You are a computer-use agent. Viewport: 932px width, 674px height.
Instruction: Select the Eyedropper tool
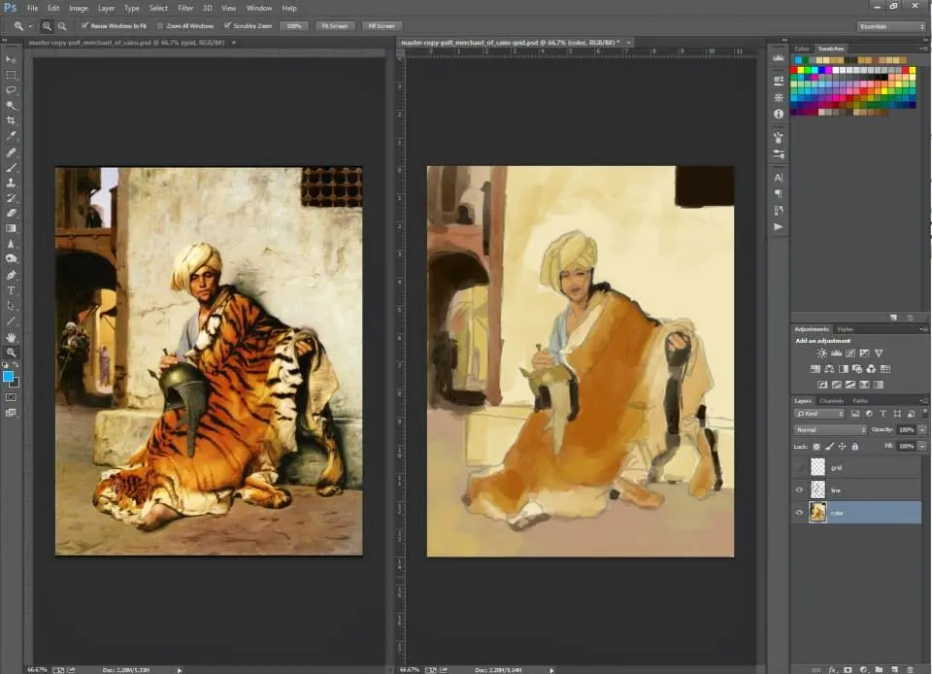(x=11, y=136)
